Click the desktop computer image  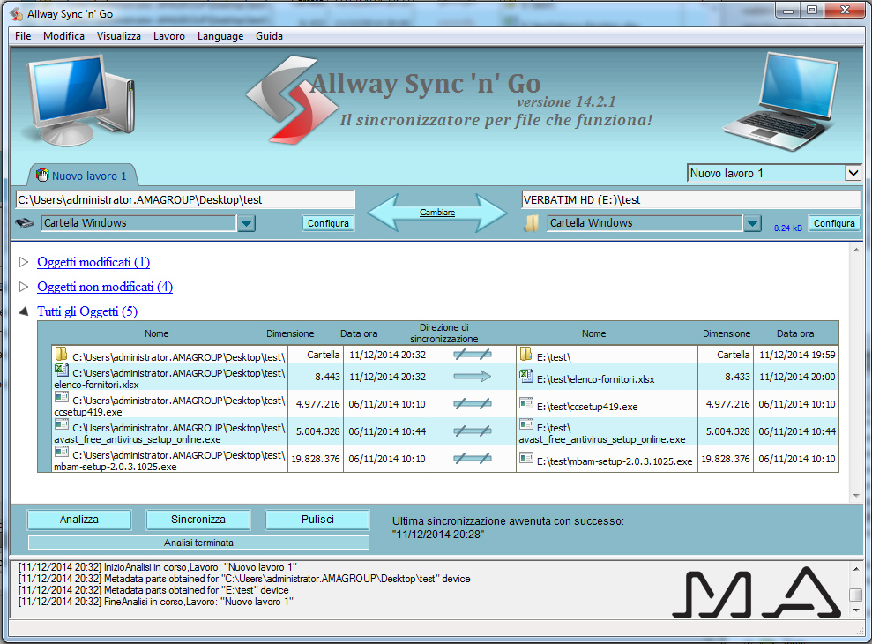pyautogui.click(x=79, y=101)
